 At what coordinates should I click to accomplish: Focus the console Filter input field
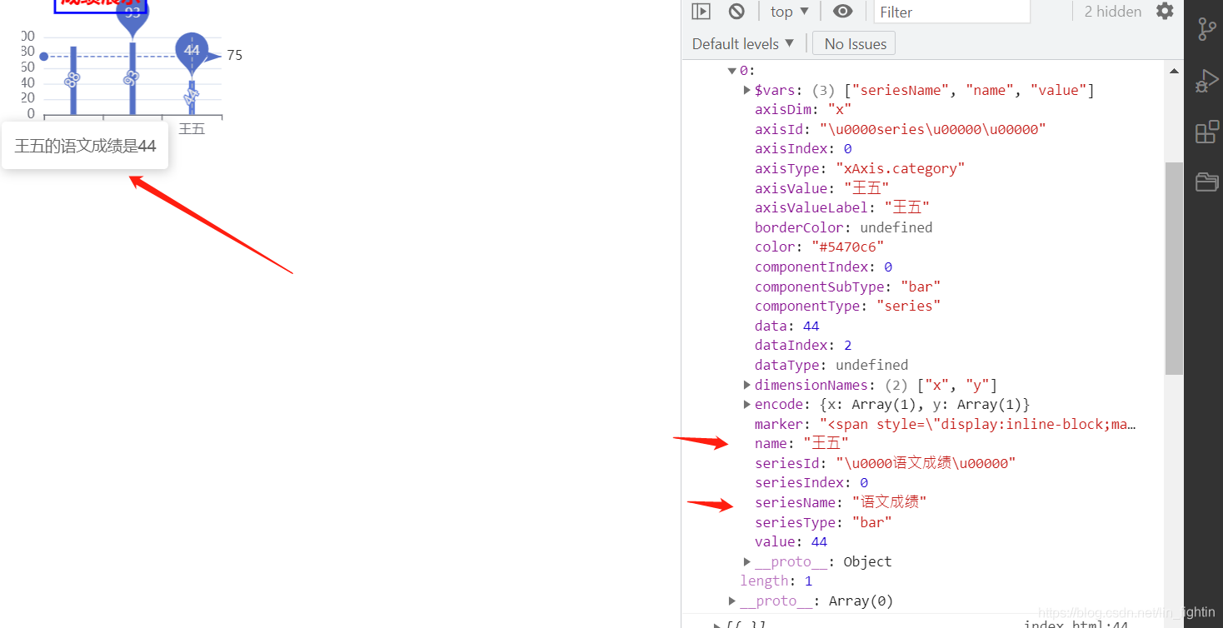952,12
